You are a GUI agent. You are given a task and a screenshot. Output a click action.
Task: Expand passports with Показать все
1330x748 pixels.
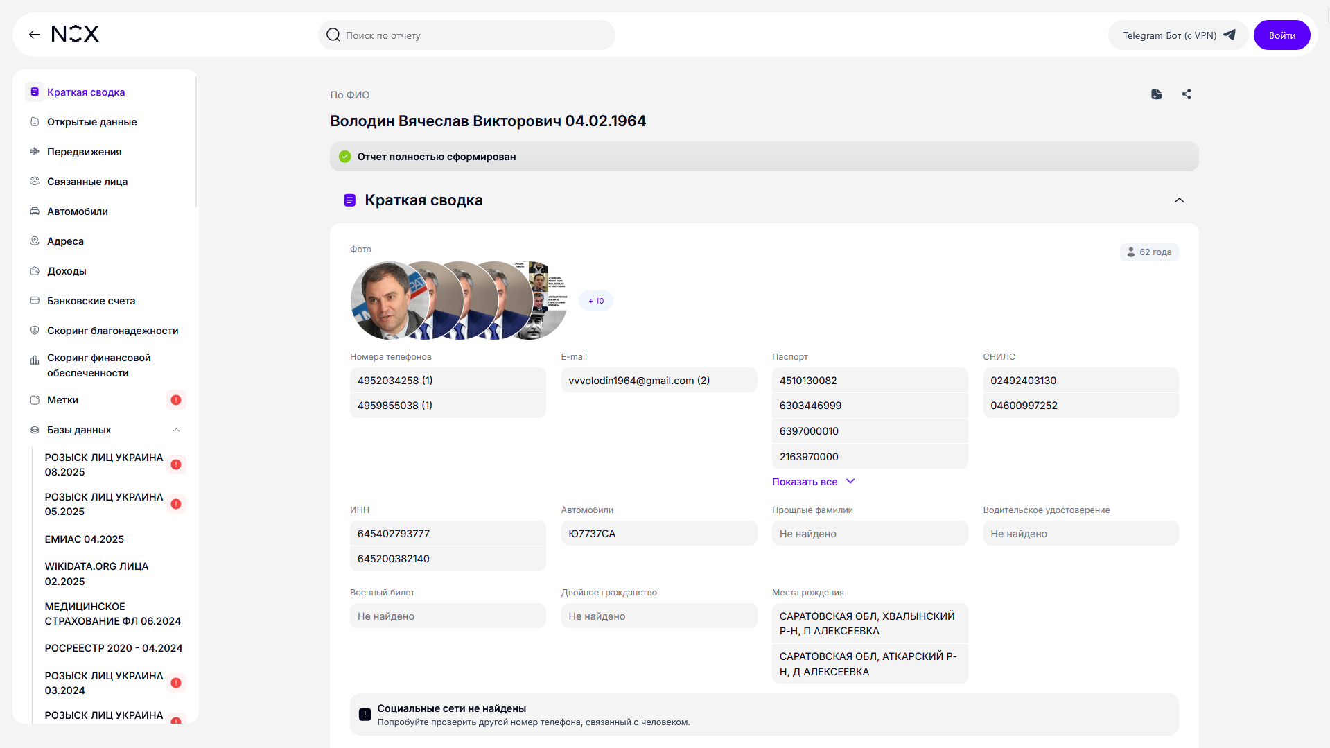(814, 482)
